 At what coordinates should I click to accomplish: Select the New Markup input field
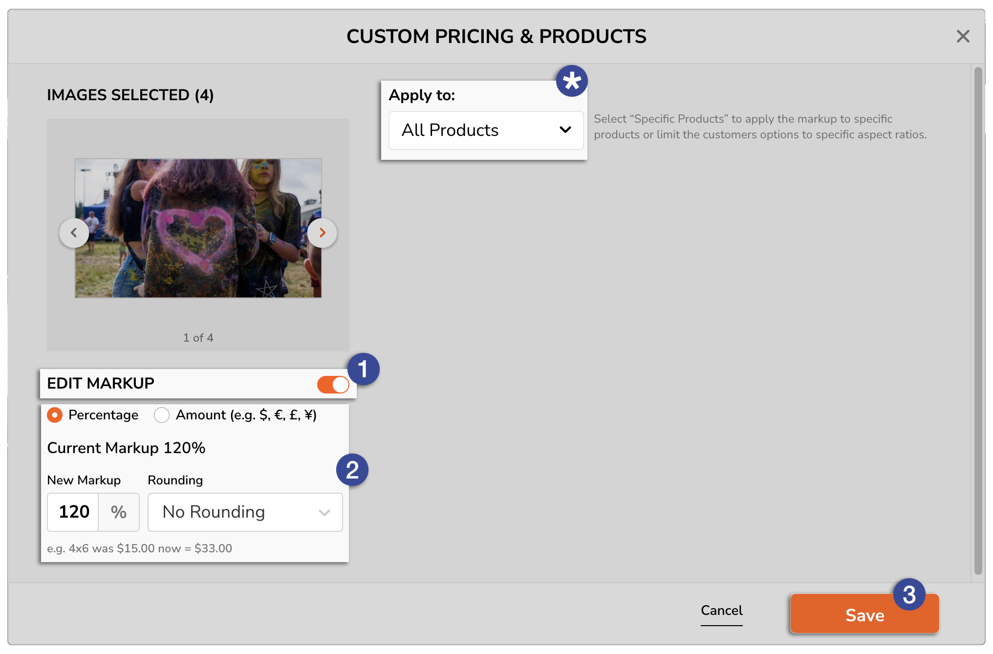pyautogui.click(x=73, y=511)
